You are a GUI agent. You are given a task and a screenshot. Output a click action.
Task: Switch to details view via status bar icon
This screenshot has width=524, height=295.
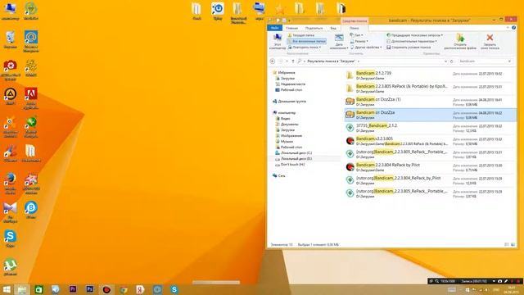pos(507,245)
